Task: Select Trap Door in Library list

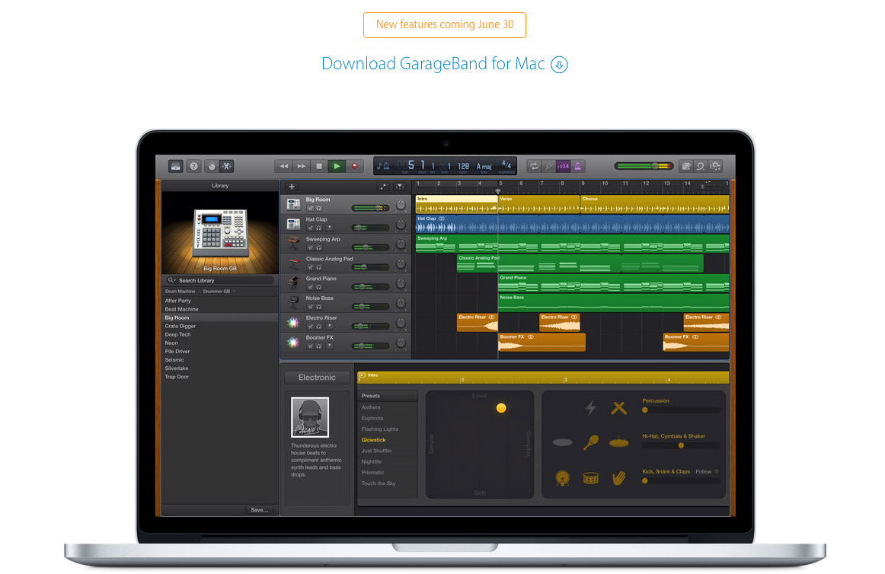Action: (x=177, y=377)
